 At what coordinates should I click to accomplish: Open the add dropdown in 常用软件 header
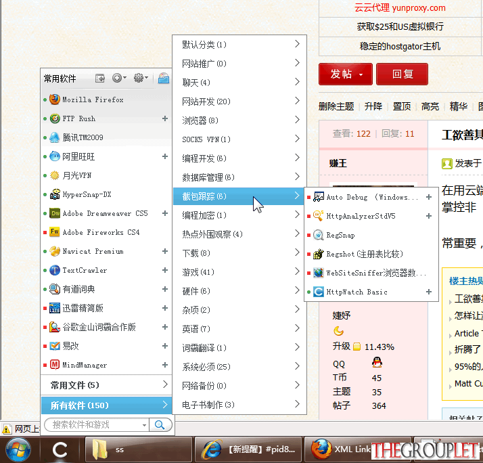point(119,78)
